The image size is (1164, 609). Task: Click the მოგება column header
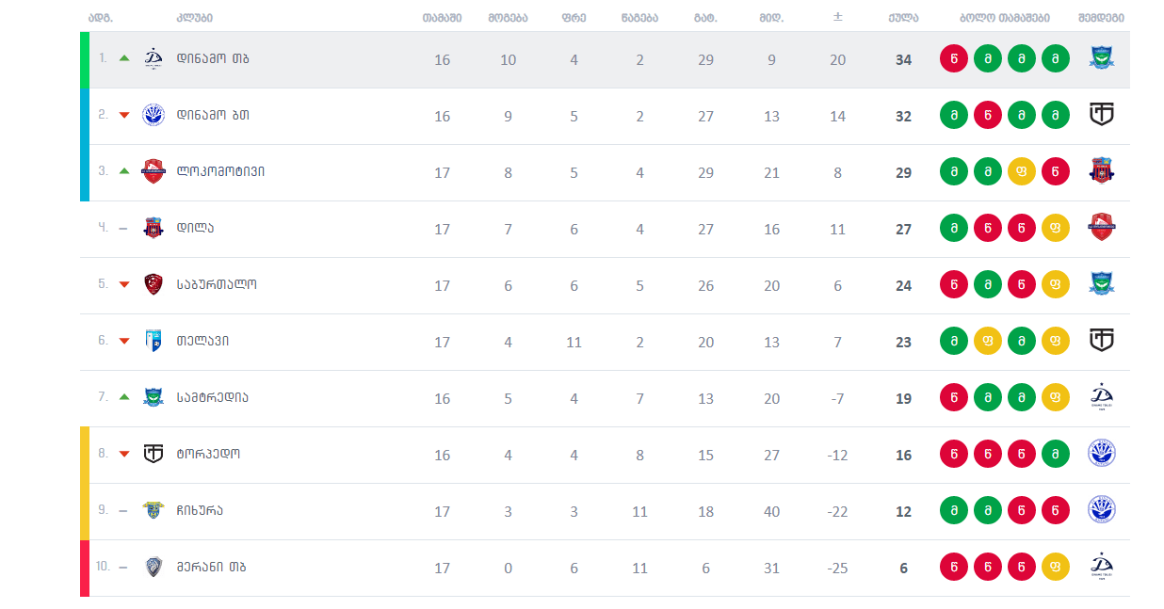point(508,18)
